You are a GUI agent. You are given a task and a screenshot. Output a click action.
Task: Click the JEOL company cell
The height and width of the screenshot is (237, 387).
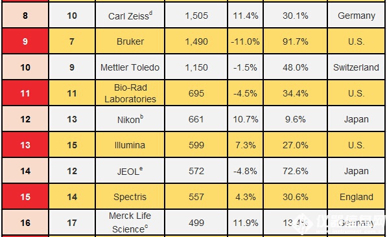click(130, 171)
